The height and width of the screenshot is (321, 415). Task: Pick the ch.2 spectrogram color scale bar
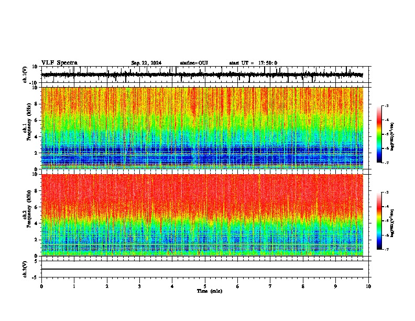(x=379, y=221)
